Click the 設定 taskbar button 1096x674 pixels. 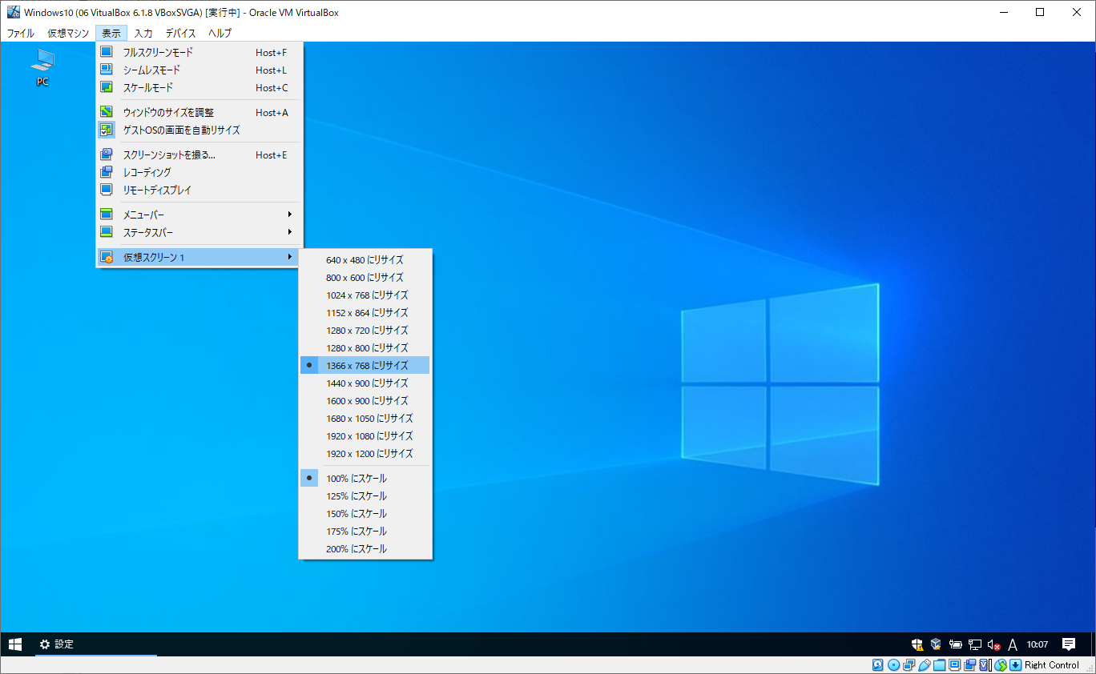pos(56,644)
